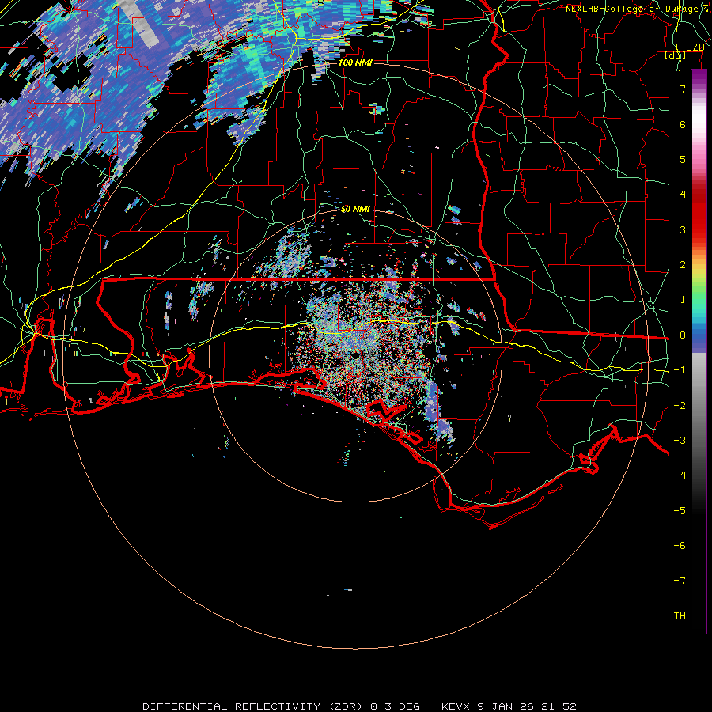Screen dimensions: 712x712
Task: Click the 'TH' threshold label on scale
Action: pyautogui.click(x=680, y=615)
